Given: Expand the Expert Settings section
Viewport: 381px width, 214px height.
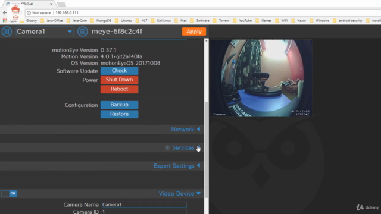Looking at the screenshot, I should 177,166.
